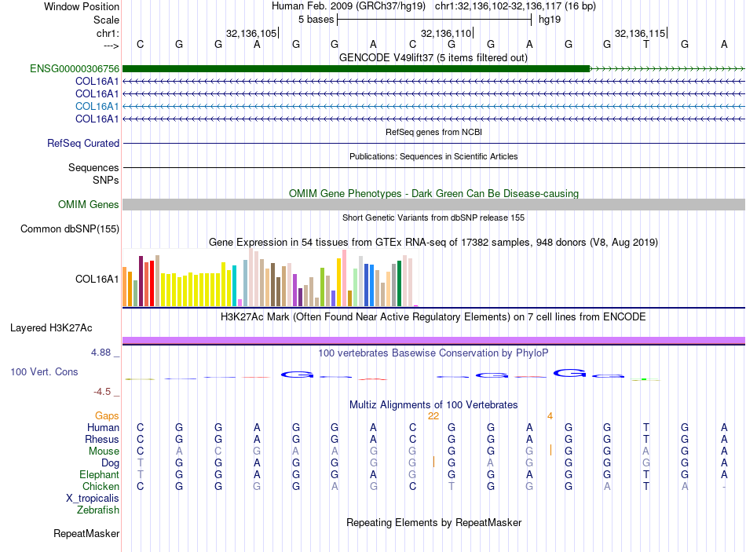This screenshot has width=746, height=552.
Task: Click the Dog species row label
Action: point(110,463)
